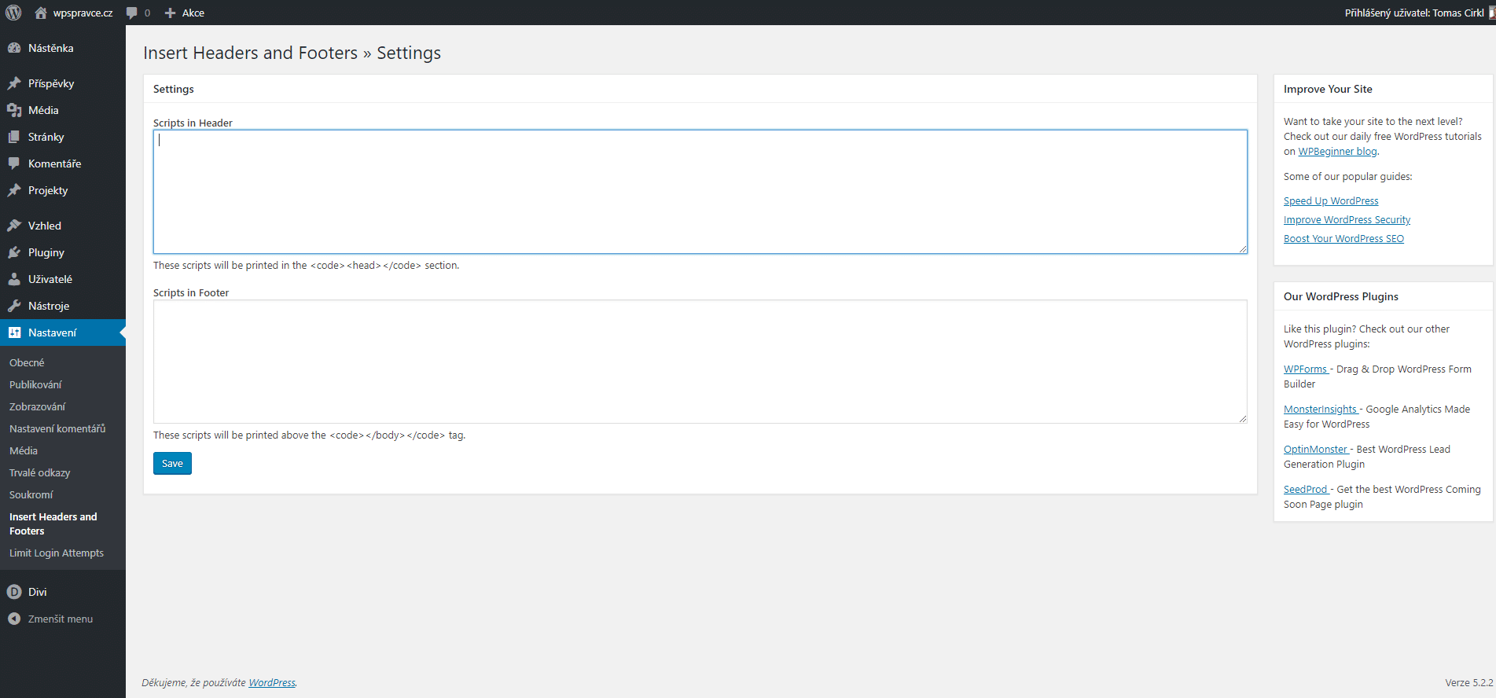Click the Verze 5.2.2 version text
The image size is (1496, 698).
pos(1468,682)
